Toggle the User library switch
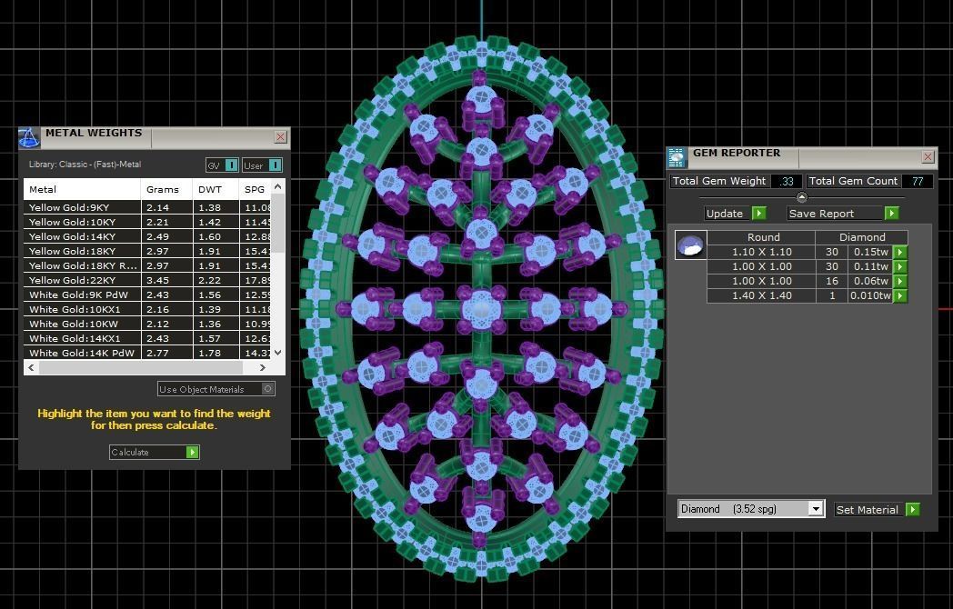 [x=276, y=165]
